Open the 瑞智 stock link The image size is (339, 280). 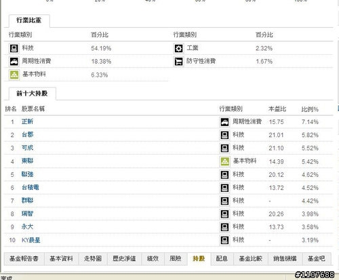(x=27, y=214)
